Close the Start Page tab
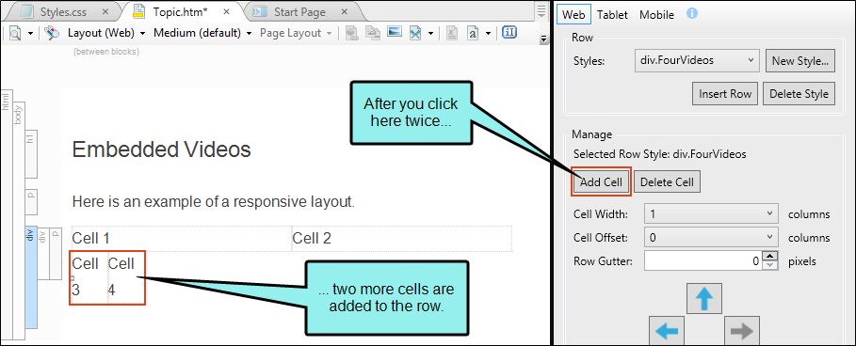The height and width of the screenshot is (346, 856). pos(345,11)
